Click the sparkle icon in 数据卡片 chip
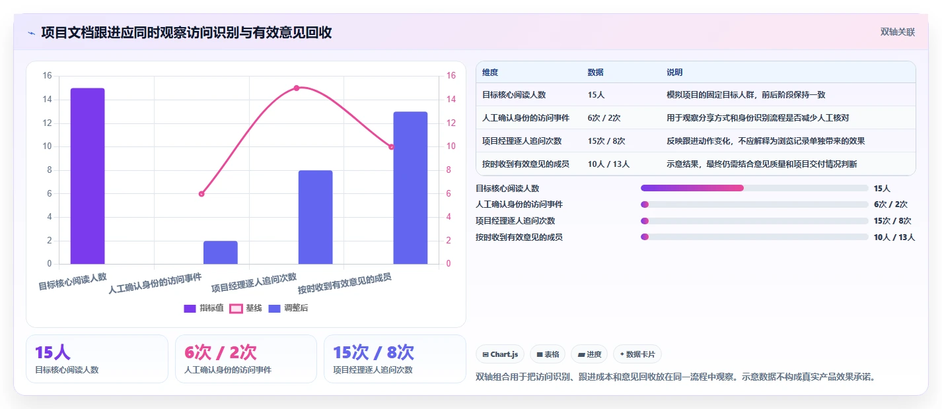Image resolution: width=942 pixels, height=409 pixels. pyautogui.click(x=622, y=355)
